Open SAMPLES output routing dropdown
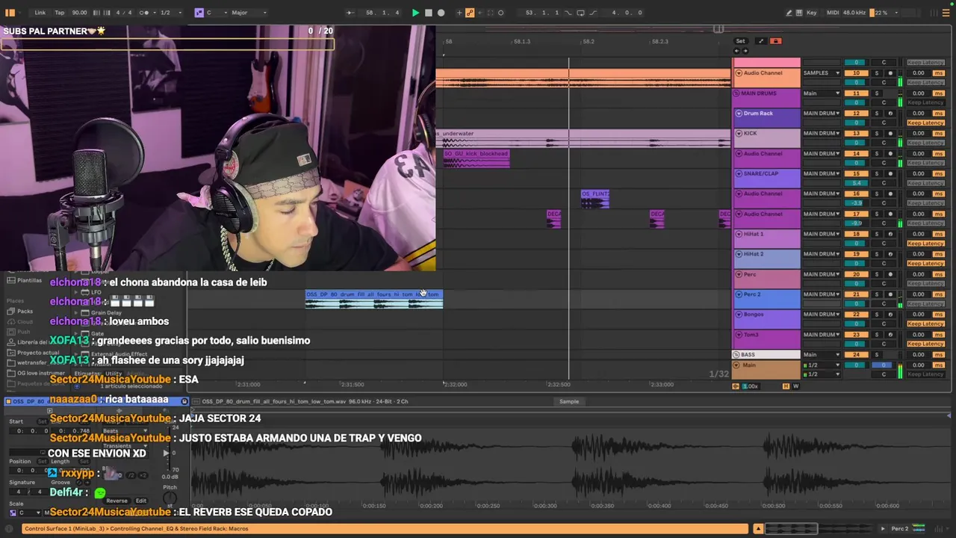This screenshot has height=538, width=956. coord(822,73)
